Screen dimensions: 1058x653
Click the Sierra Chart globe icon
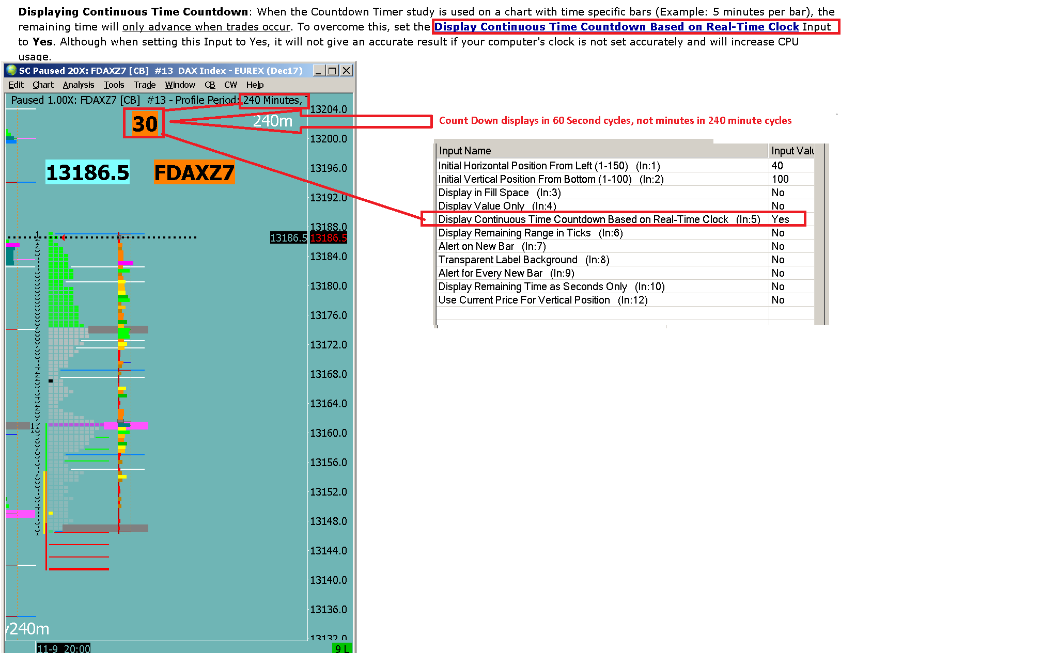pos(11,71)
